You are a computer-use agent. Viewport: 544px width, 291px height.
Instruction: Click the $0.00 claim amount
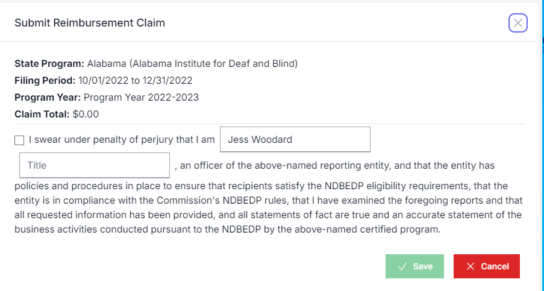click(85, 114)
